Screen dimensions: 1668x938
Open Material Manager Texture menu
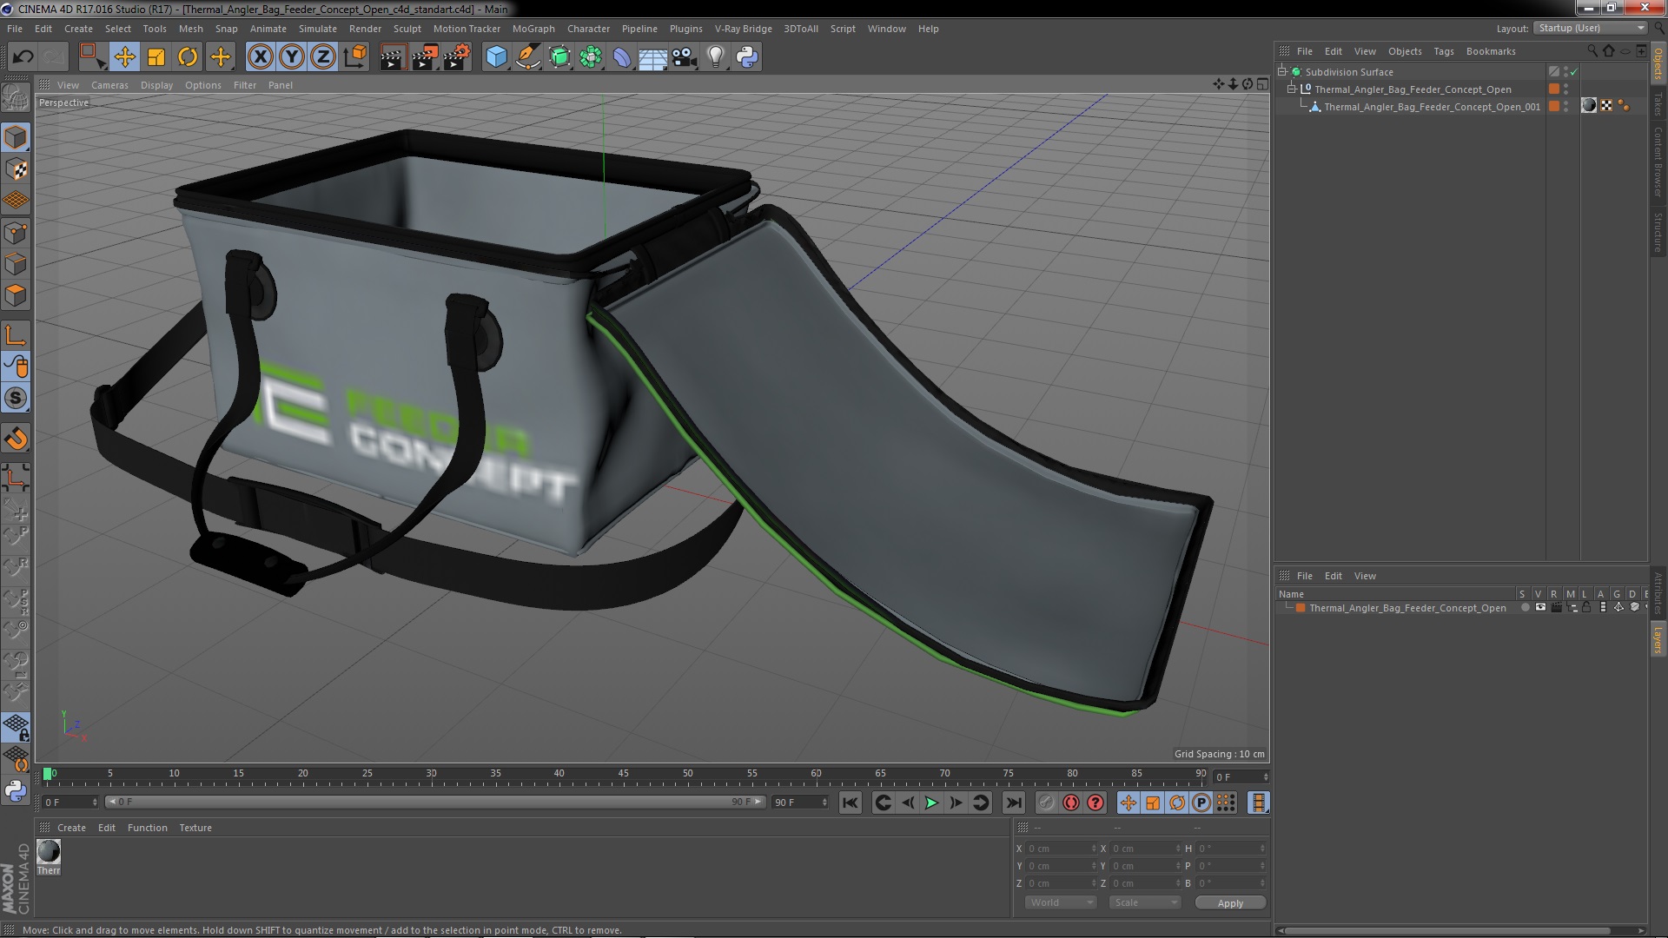pos(195,828)
